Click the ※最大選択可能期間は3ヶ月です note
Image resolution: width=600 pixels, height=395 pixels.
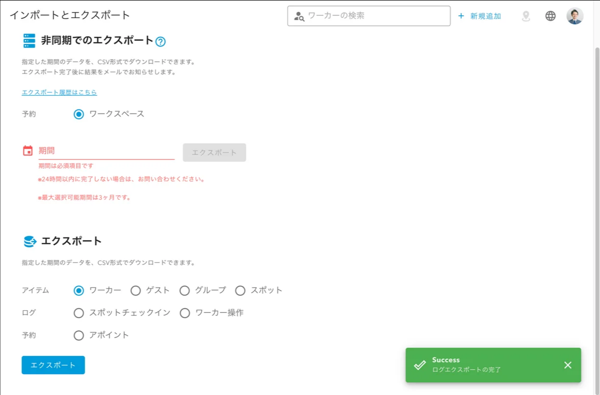(84, 198)
